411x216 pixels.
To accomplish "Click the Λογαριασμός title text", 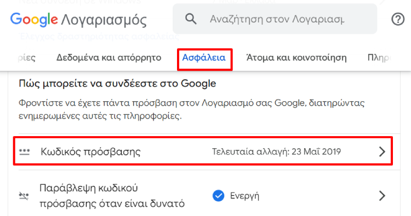I will coord(104,20).
